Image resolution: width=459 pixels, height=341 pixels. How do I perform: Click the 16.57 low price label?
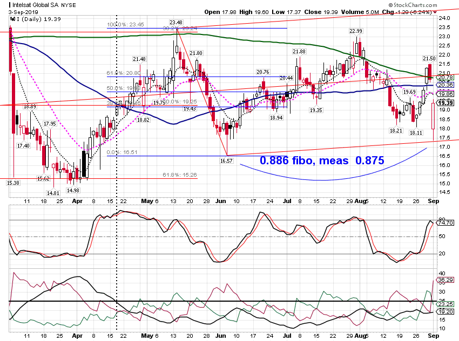coord(226,161)
